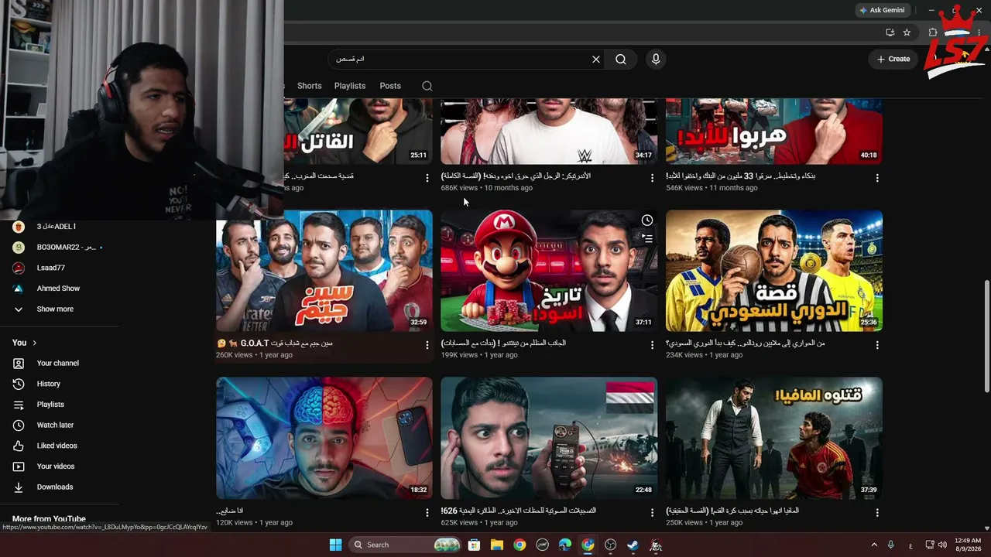
Task: Open the G.O.A.T video title link
Action: pos(274,343)
